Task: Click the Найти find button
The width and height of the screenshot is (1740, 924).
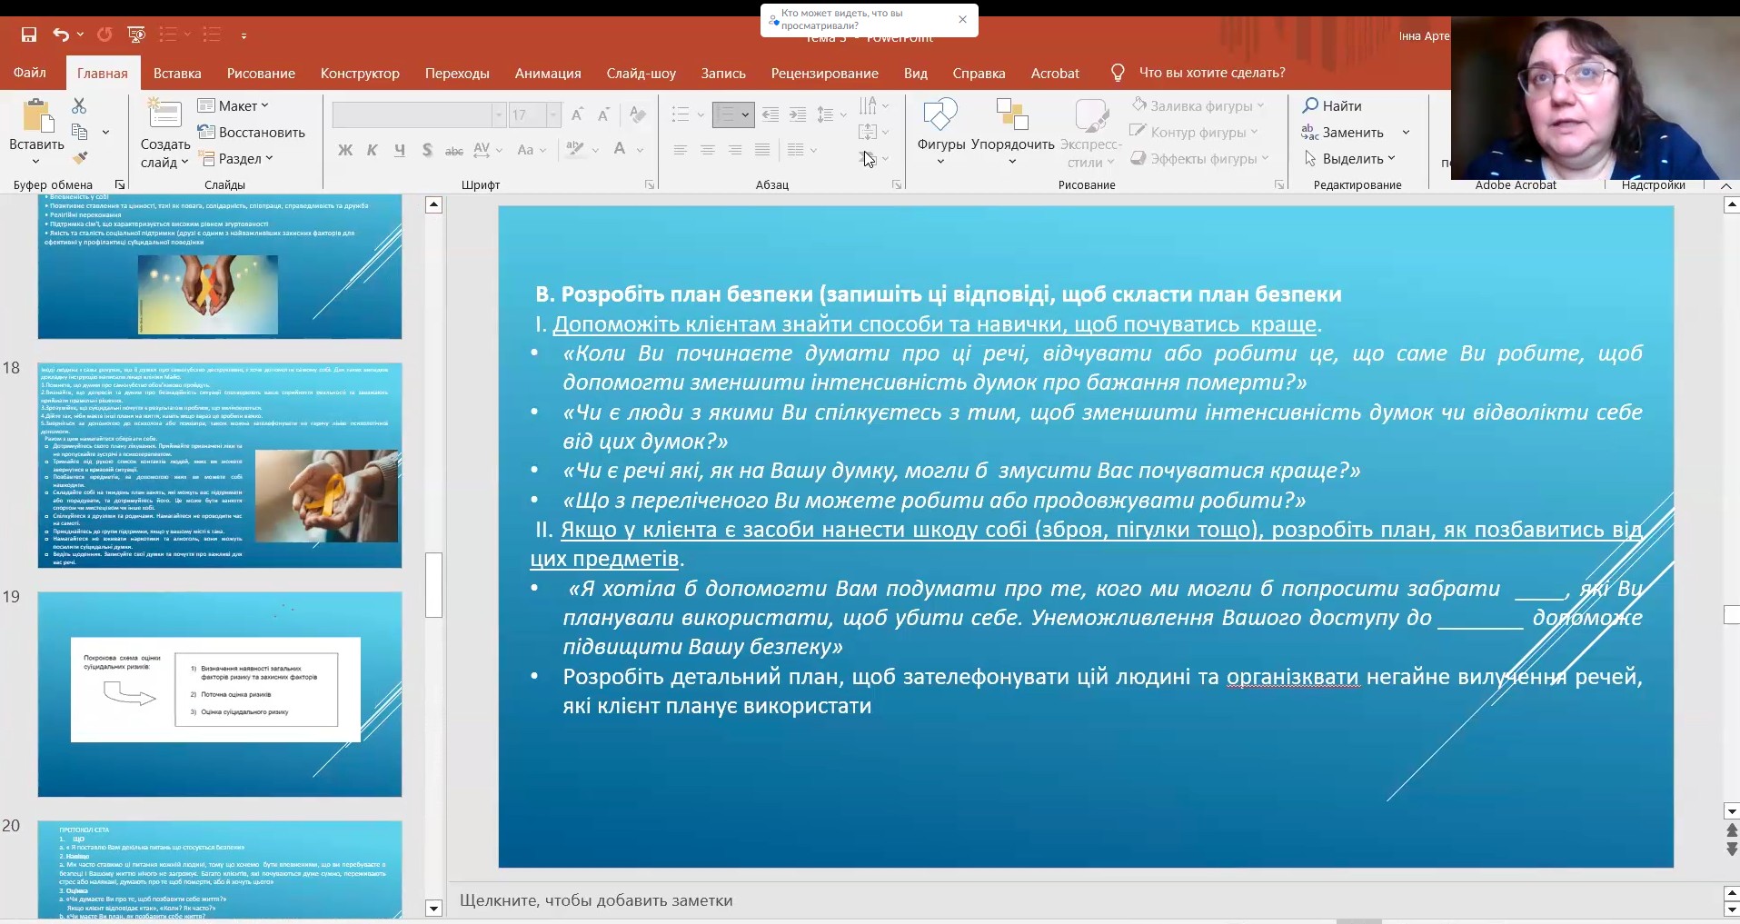Action: tap(1332, 105)
